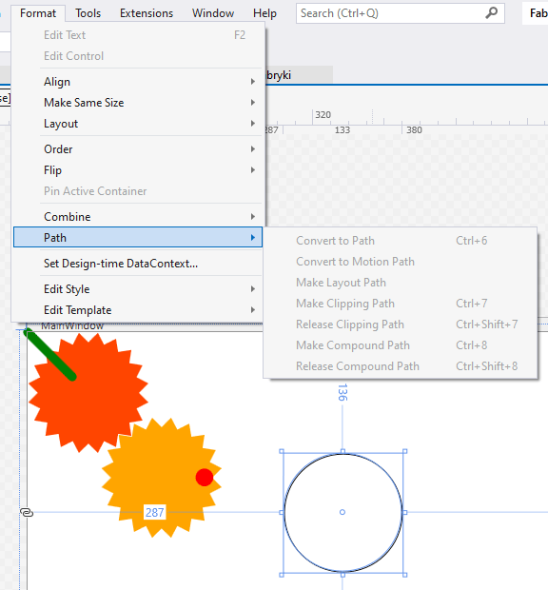The height and width of the screenshot is (590, 548).
Task: Click the 136 vertical margin label
Action: pos(342,392)
